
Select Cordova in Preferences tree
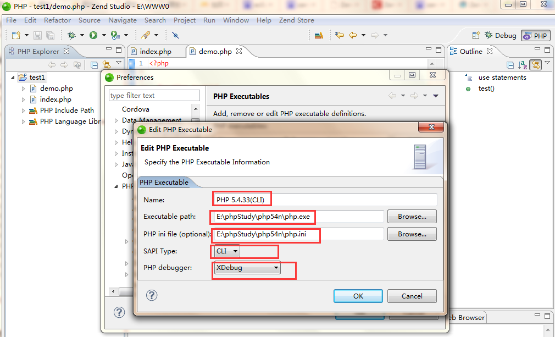pos(136,109)
